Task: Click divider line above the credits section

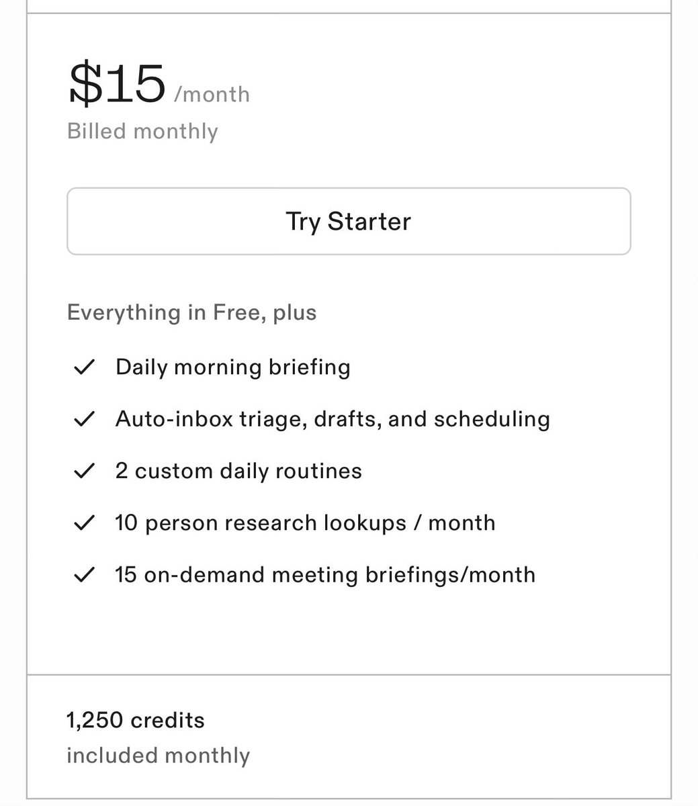Action: [349, 674]
